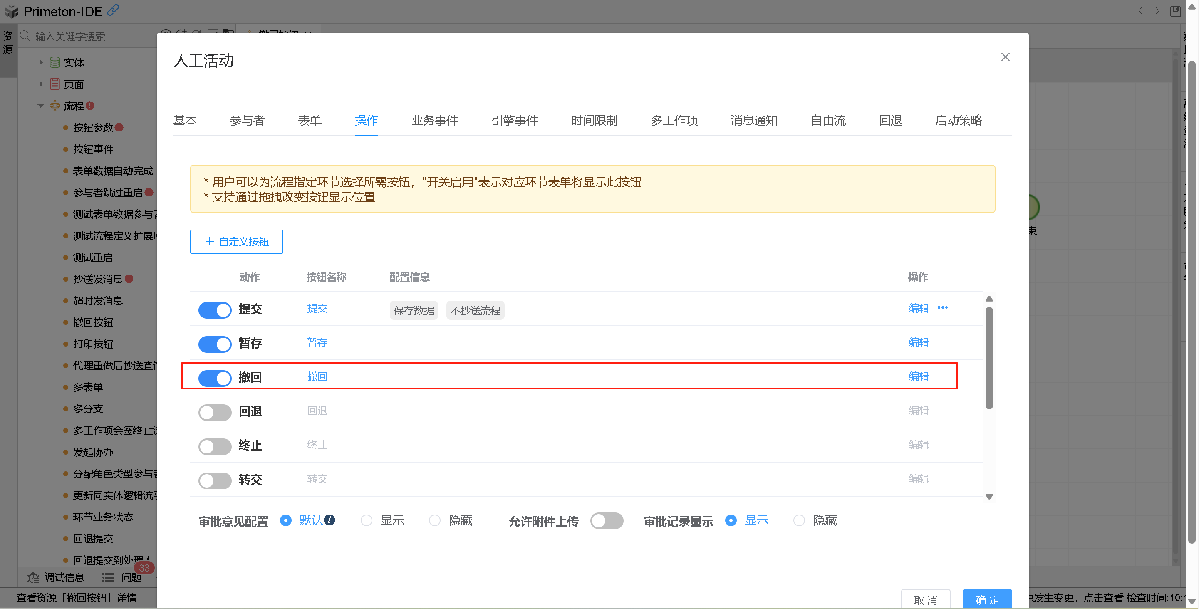Enable the 回退 action toggle

[215, 412]
